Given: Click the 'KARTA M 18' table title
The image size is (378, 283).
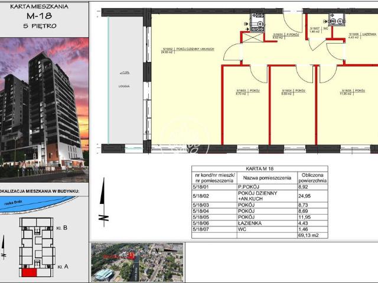Looking at the screenshot, I should coord(260,169).
